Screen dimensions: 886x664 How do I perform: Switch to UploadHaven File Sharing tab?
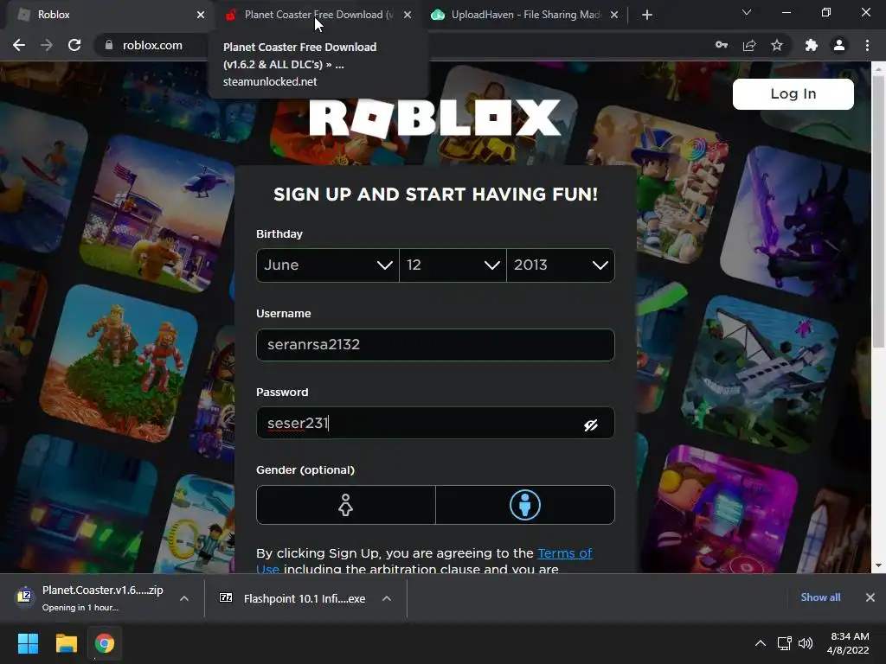coord(525,15)
